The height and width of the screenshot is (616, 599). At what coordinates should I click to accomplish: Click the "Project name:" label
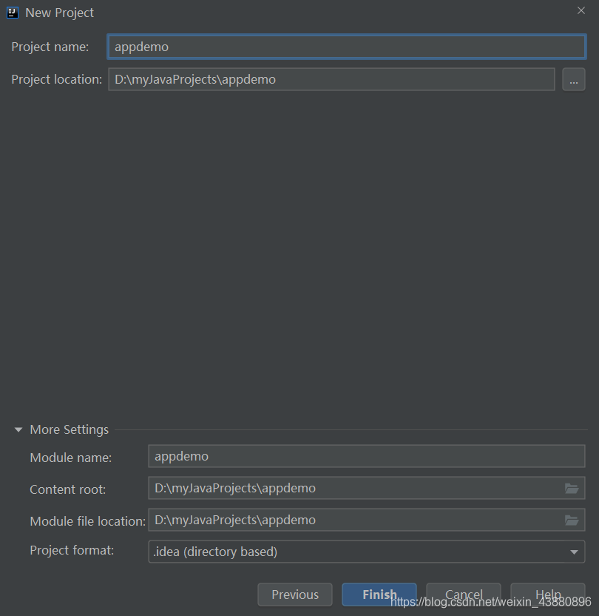tap(50, 47)
